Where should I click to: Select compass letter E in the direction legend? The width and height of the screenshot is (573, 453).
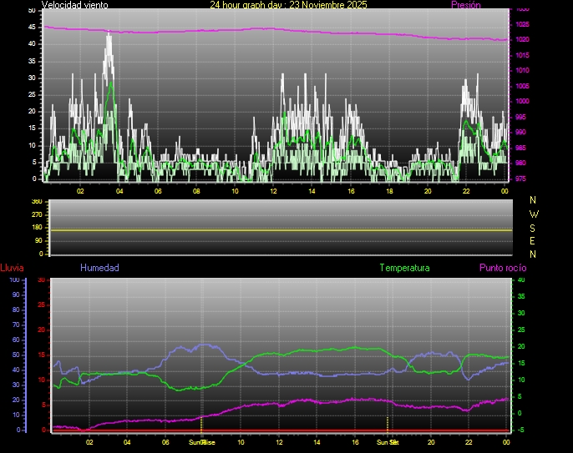click(x=534, y=241)
